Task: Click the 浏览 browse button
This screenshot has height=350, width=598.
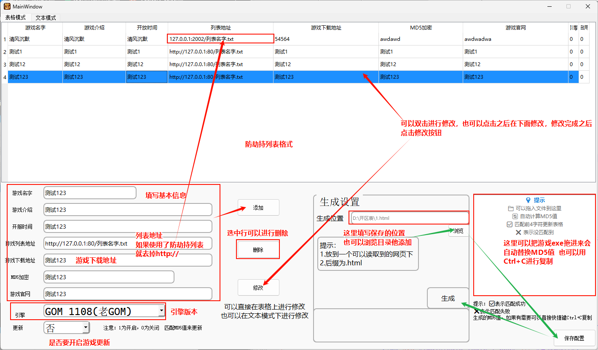Action: click(459, 231)
